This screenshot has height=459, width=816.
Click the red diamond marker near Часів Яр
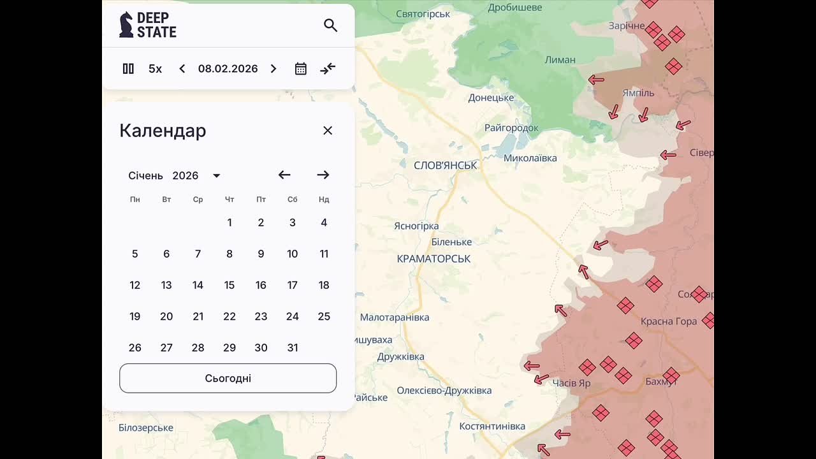pos(586,367)
